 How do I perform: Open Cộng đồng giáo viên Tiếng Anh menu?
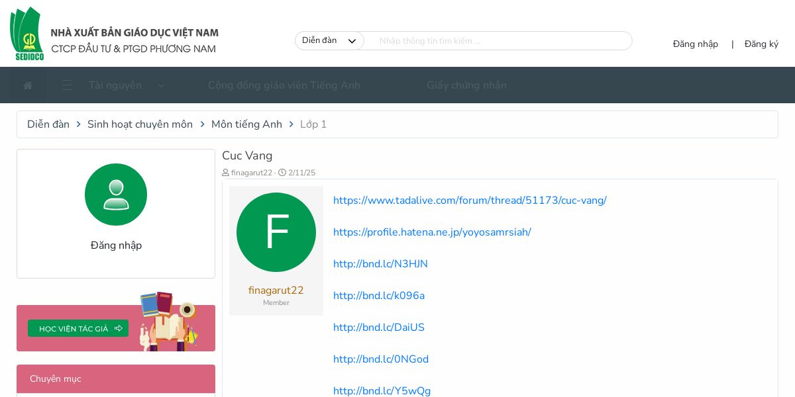click(284, 85)
